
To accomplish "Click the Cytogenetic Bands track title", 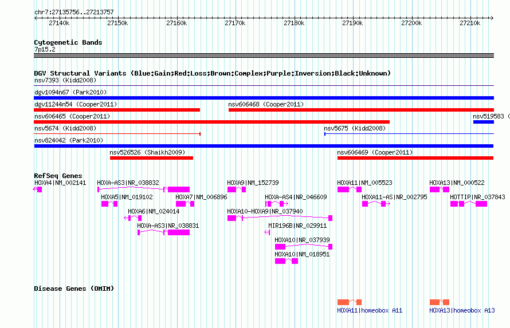I will click(68, 42).
